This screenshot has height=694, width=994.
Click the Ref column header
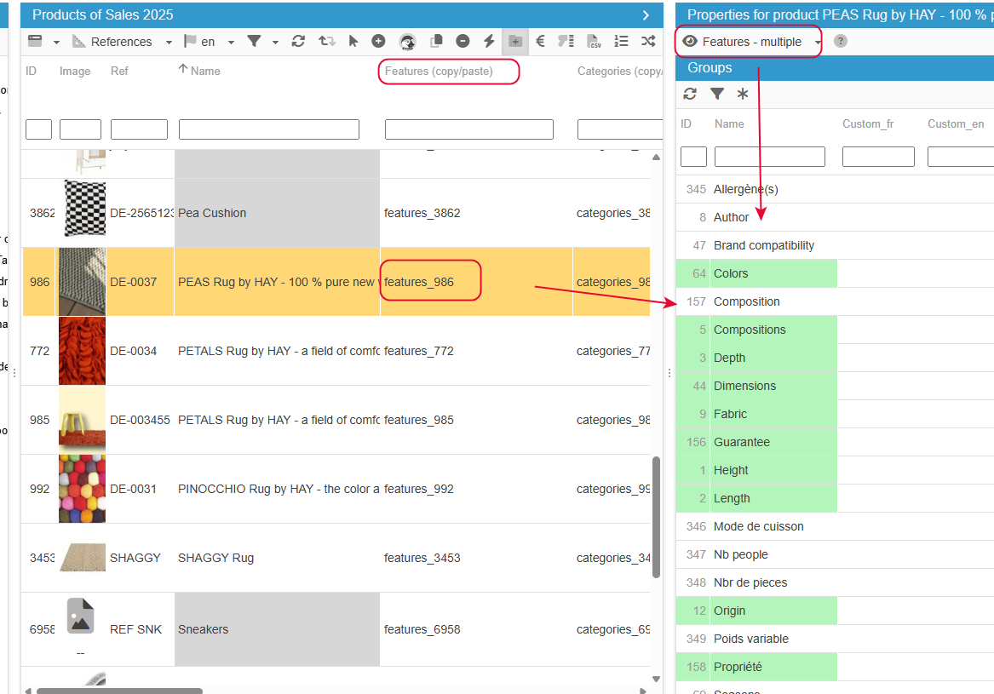click(119, 71)
